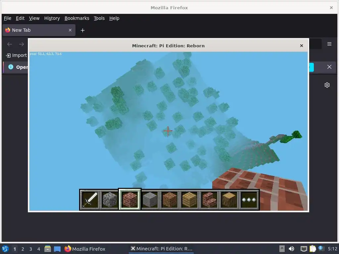Select the brick block hotbar slot

point(130,199)
